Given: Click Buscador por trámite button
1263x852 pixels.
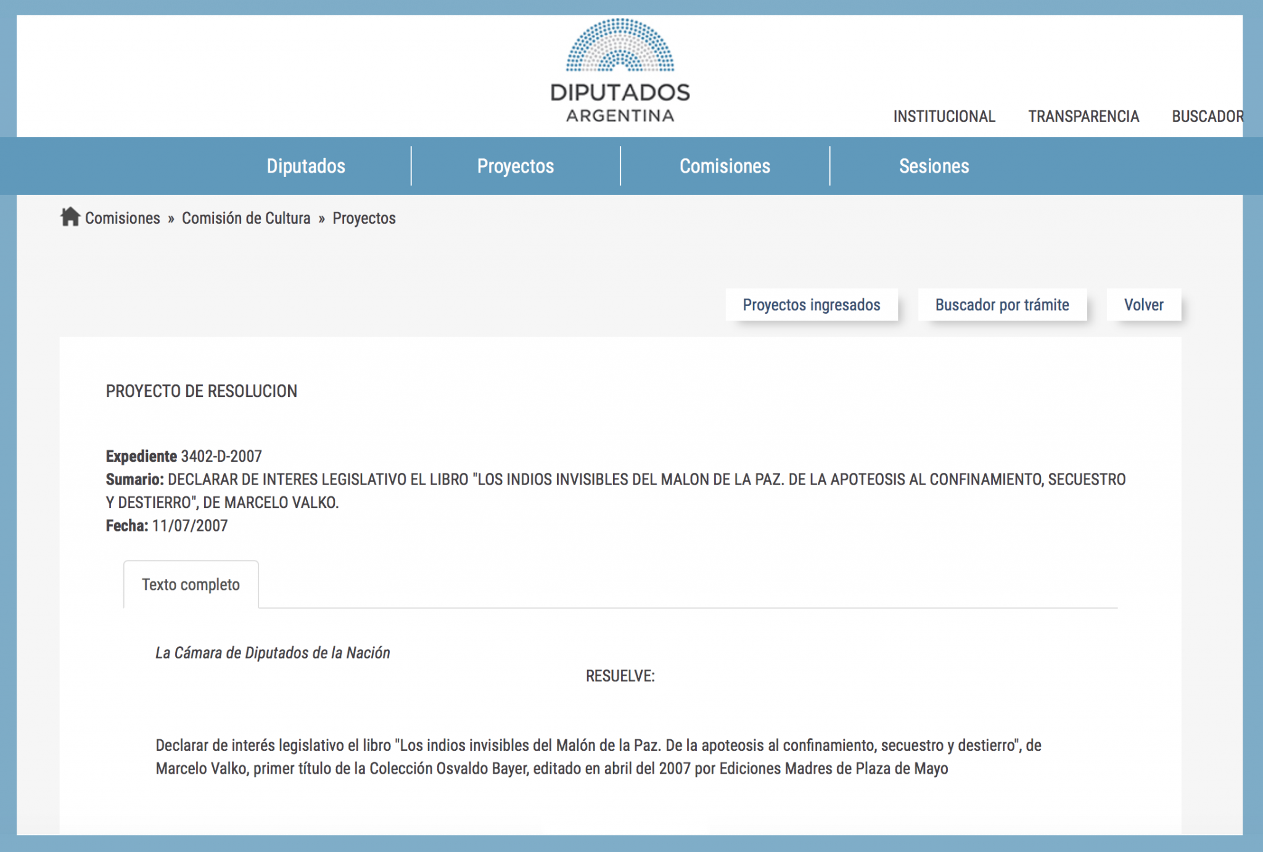Looking at the screenshot, I should [x=1002, y=305].
